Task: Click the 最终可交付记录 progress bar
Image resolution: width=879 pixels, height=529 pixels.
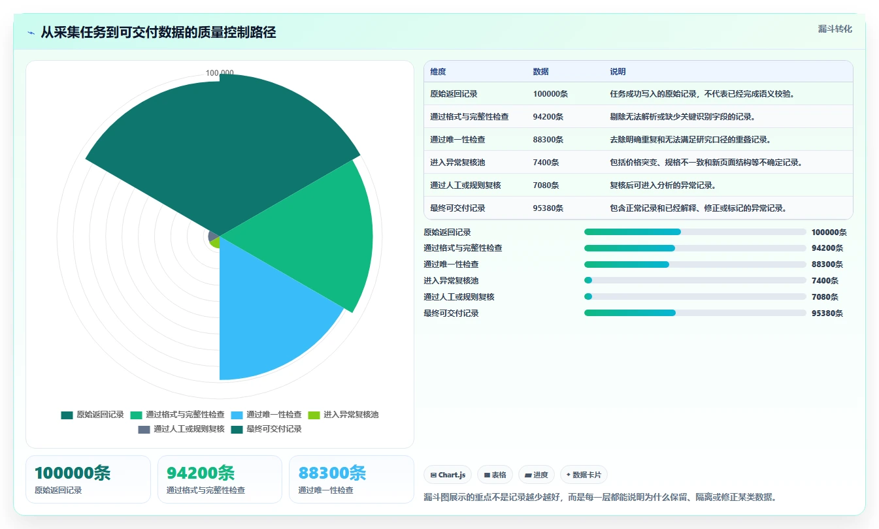Action: click(x=695, y=313)
